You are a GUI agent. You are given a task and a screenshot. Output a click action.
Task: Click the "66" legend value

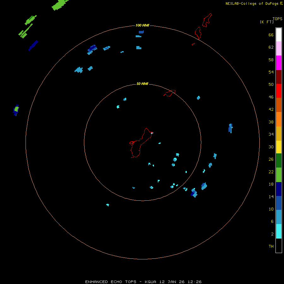pyautogui.click(x=271, y=35)
